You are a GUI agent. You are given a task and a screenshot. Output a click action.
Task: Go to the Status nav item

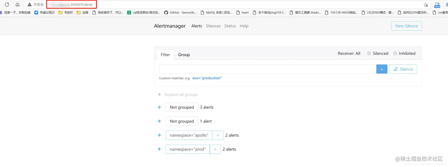(x=230, y=26)
